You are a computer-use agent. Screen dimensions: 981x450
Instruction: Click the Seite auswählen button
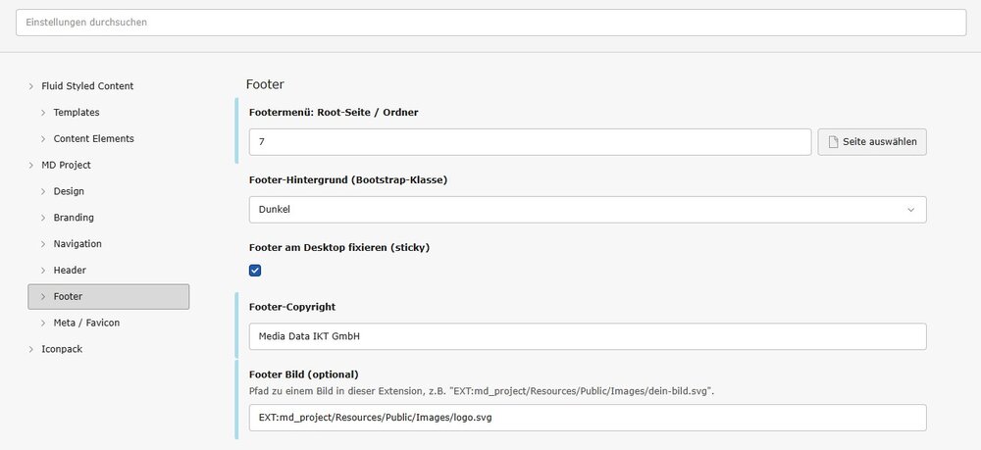tap(871, 142)
